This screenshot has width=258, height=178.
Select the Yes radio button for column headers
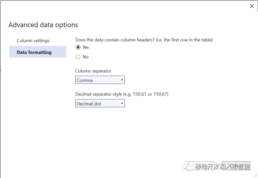pos(78,47)
